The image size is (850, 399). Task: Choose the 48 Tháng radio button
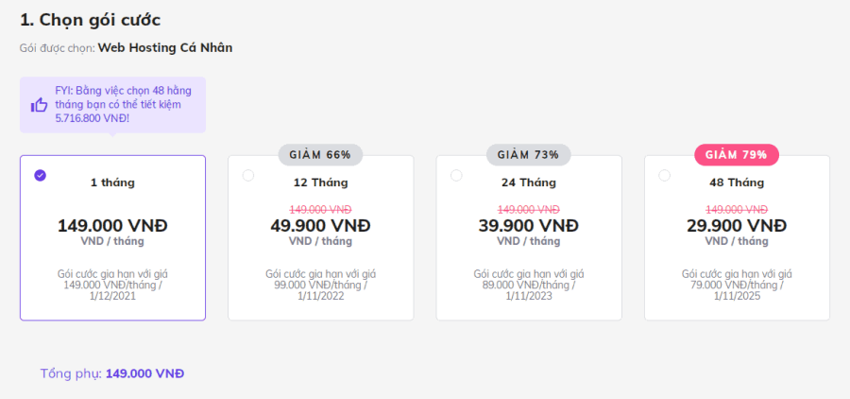click(x=664, y=175)
